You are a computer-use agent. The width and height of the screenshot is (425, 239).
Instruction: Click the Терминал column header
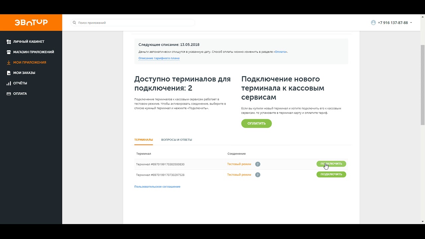click(x=143, y=154)
